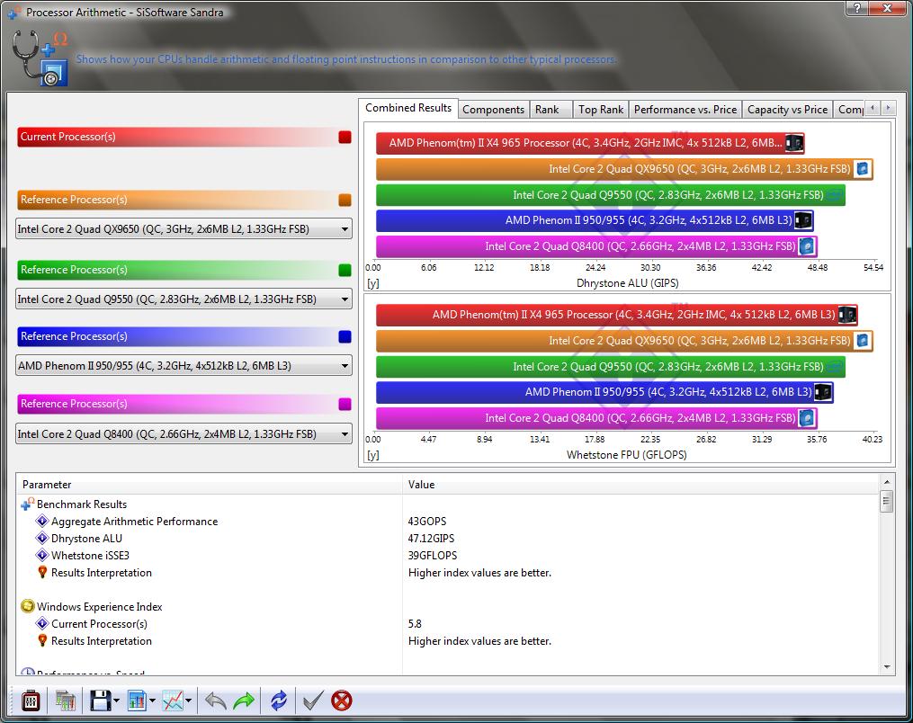Open the Core 2 Quad Q8400 reference dropdown
913x723 pixels.
click(x=184, y=434)
